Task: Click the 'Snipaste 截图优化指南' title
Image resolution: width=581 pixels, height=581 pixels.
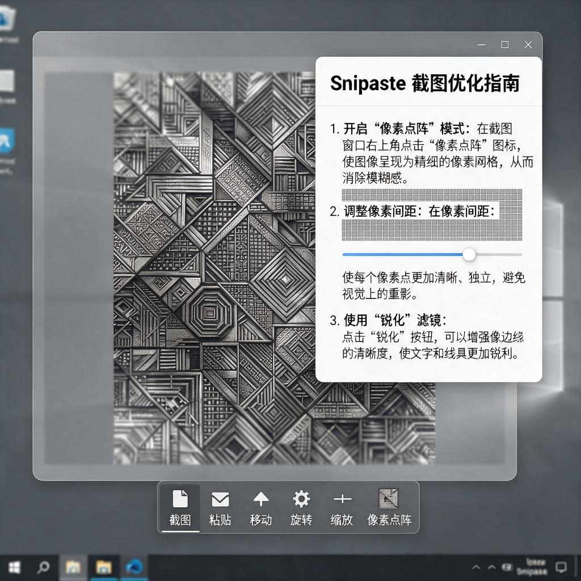Action: pyautogui.click(x=424, y=83)
